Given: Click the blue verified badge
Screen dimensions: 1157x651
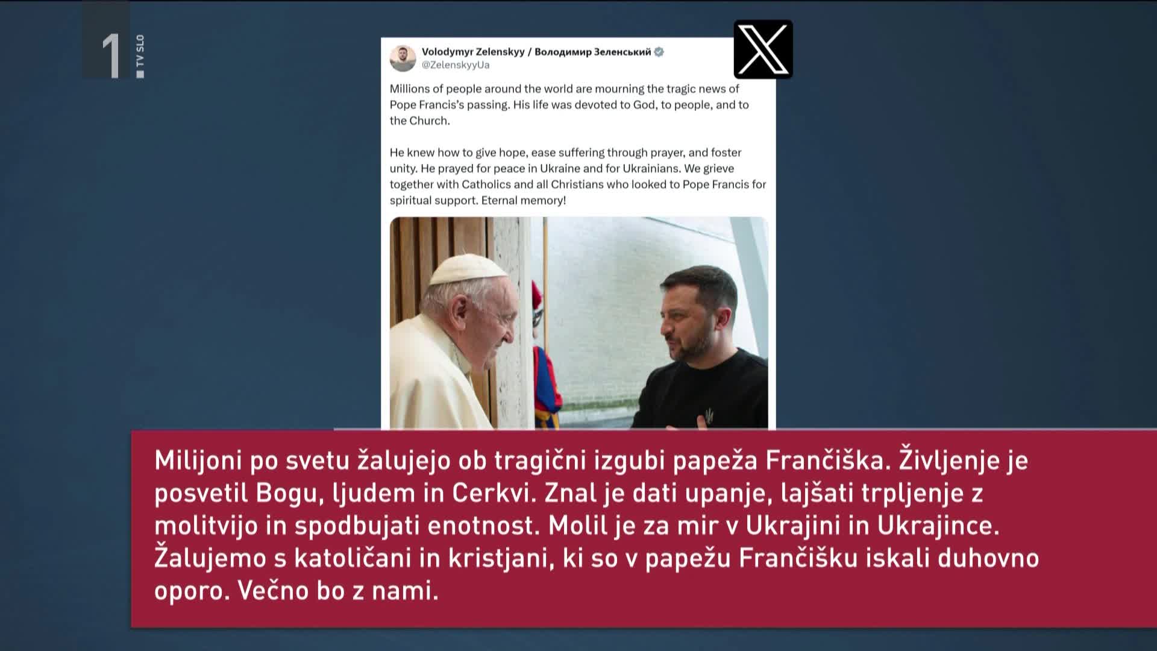Looking at the screenshot, I should 659,52.
